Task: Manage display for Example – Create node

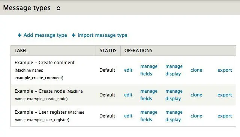Action: [x=174, y=95]
